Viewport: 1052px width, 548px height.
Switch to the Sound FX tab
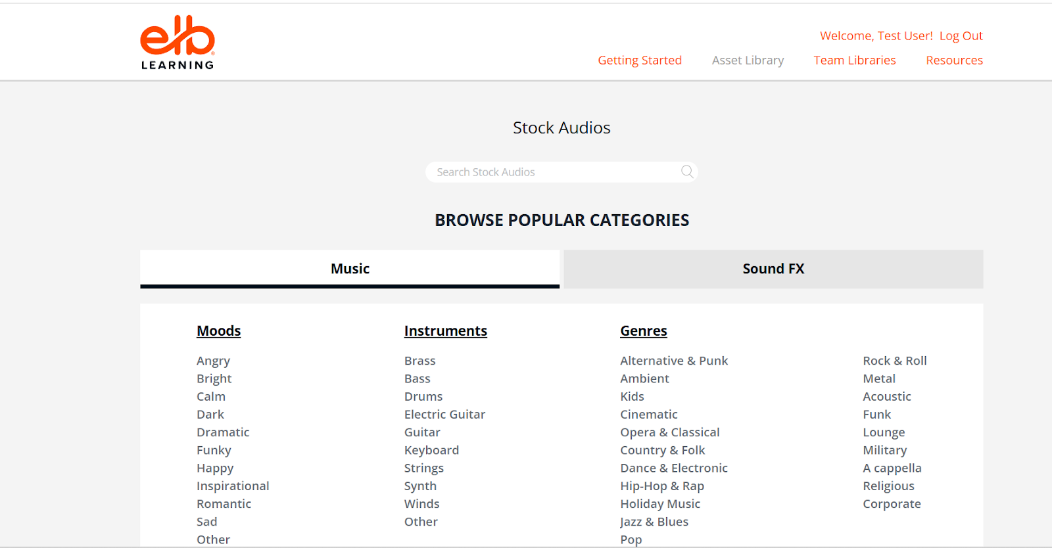coord(773,269)
